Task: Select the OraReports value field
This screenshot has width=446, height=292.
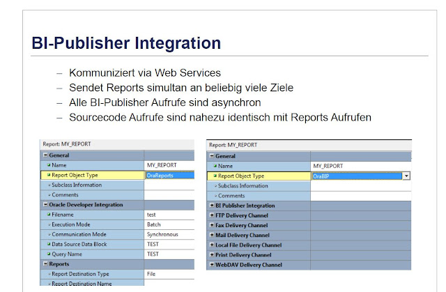Action: pyautogui.click(x=170, y=176)
